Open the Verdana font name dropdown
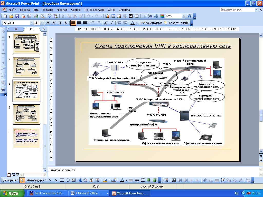Viewport: 263px width, 197px height. click(x=31, y=23)
